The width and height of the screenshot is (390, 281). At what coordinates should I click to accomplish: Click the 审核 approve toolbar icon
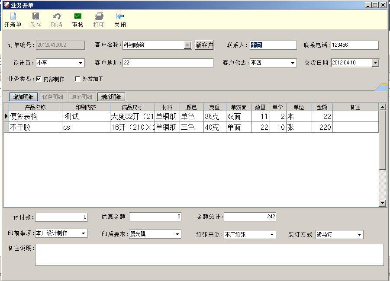pyautogui.click(x=78, y=16)
